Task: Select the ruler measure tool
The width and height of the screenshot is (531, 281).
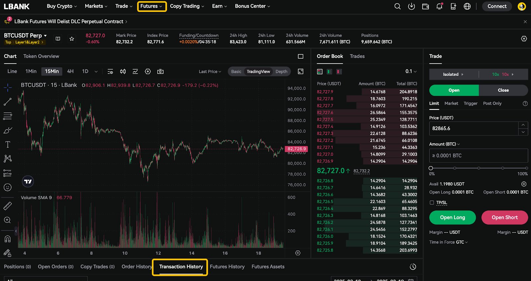Action: (8, 206)
